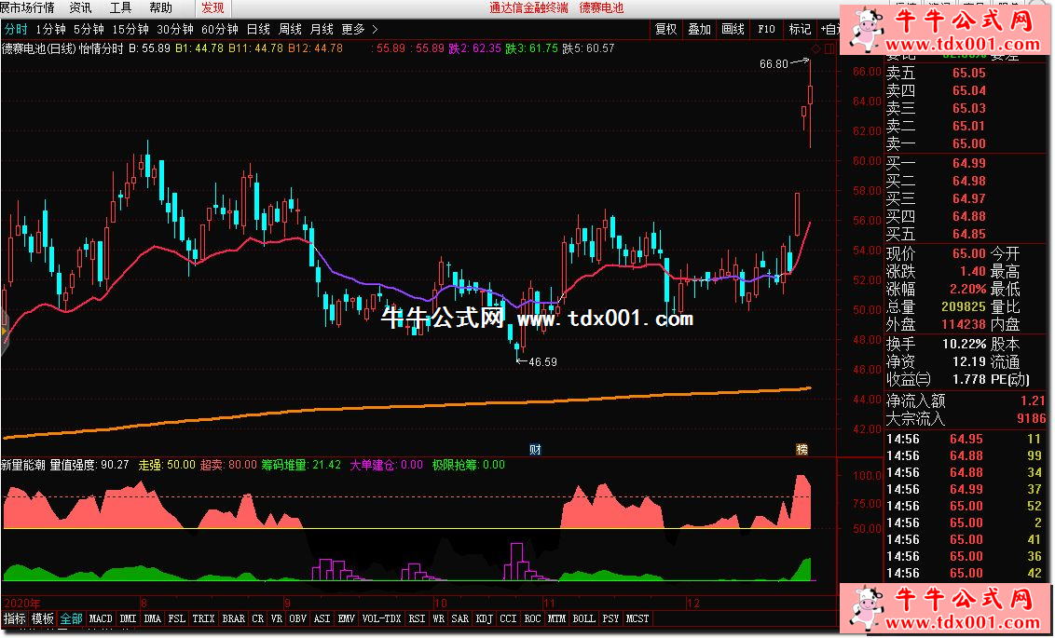Click the 量值强度: 90.27 indicator label
This screenshot has width=1055, height=638.
pyautogui.click(x=89, y=465)
